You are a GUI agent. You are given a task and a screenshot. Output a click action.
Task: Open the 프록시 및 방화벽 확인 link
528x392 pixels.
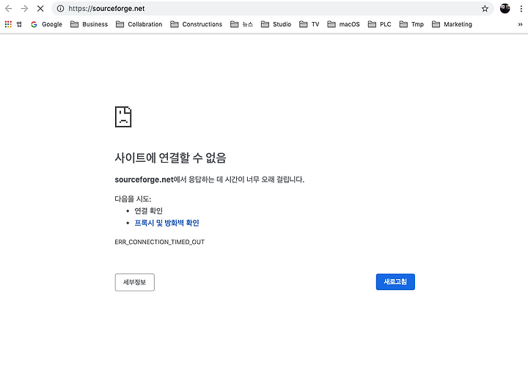pos(166,223)
